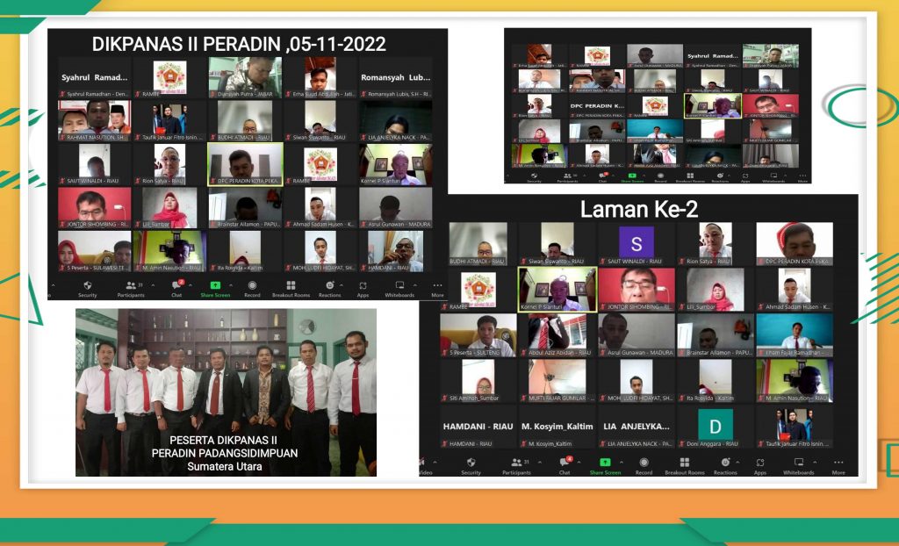Open the Zoom Apps panel

pos(364,286)
